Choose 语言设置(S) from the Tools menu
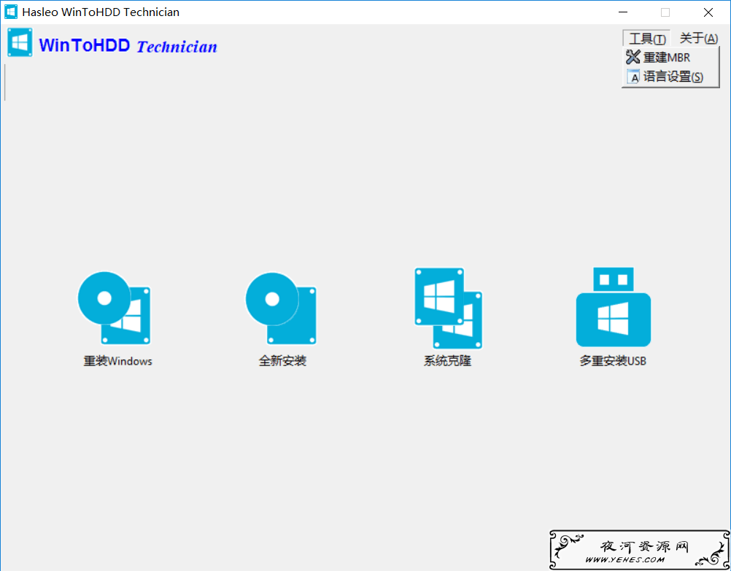 tap(670, 77)
